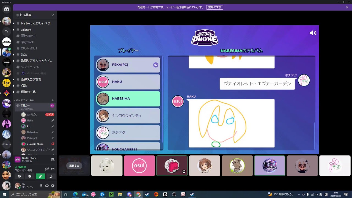352x198 pixels.
Task: Open Discord home direct messages
Action: (x=7, y=10)
